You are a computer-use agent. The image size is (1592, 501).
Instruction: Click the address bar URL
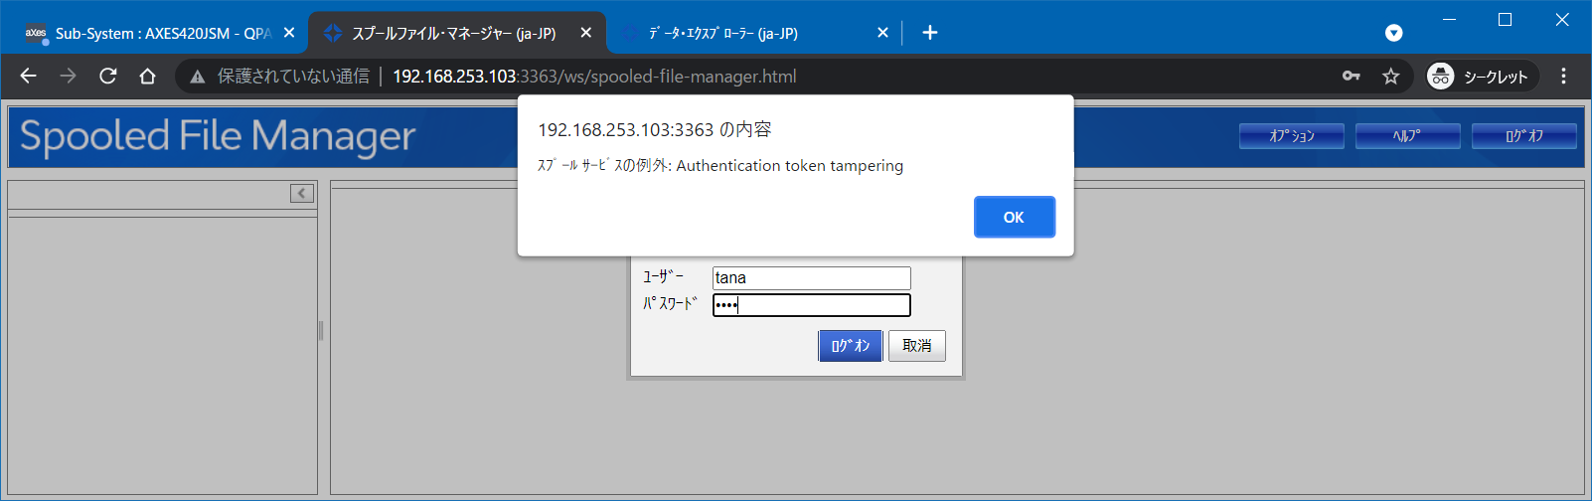(x=594, y=77)
